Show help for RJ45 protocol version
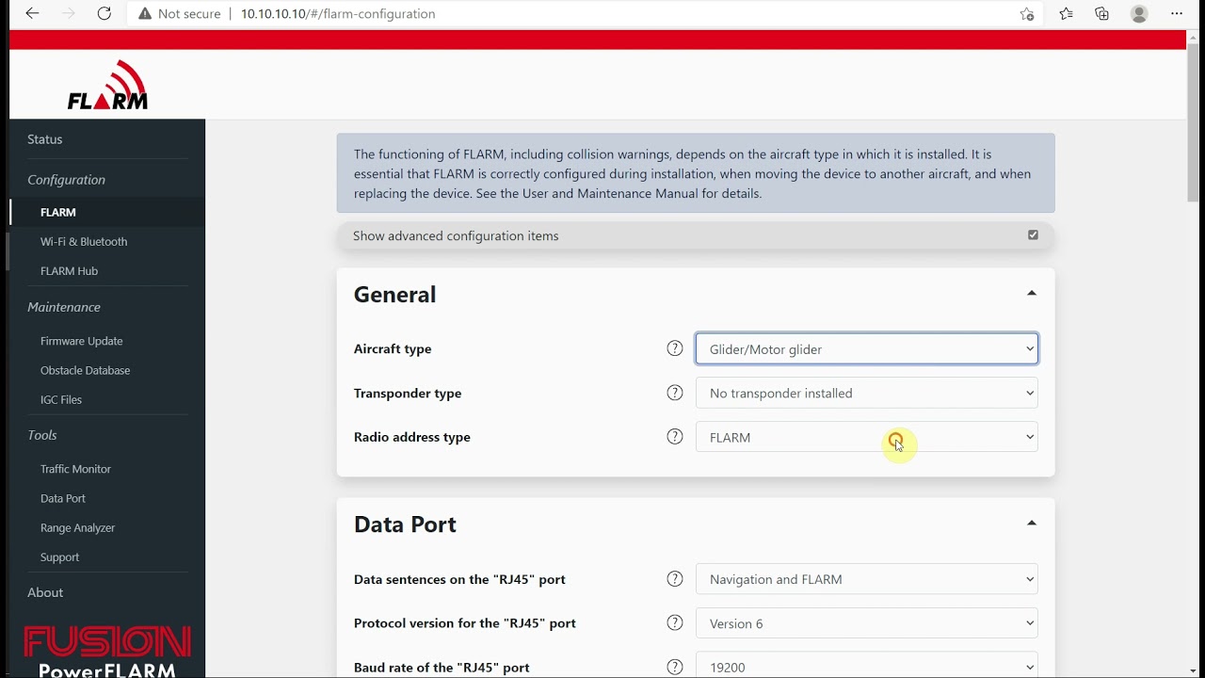 pos(674,622)
